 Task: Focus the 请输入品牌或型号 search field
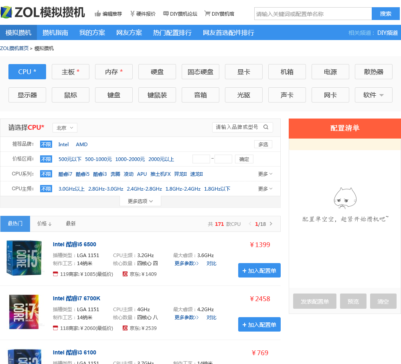[243, 127]
